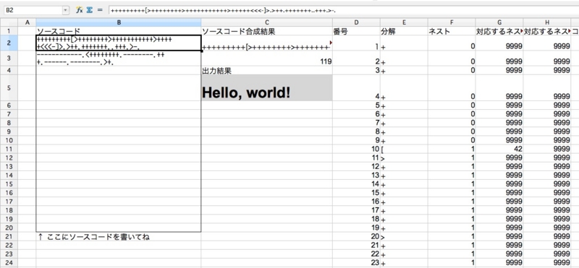Viewport: 579px width, 268px height.
Task: Select column G header
Action: pyautogui.click(x=499, y=22)
